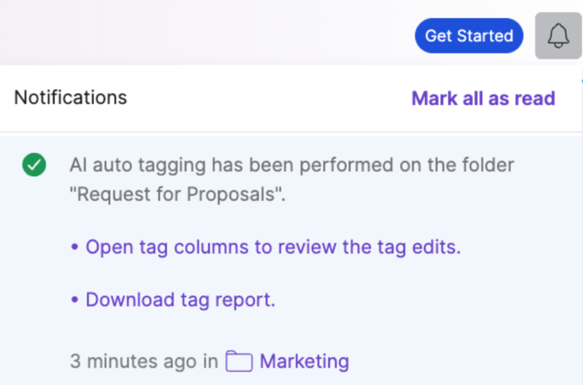Open tag columns to review tag edits
This screenshot has height=385, width=583.
pos(273,247)
